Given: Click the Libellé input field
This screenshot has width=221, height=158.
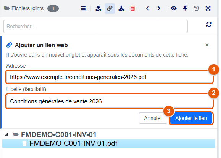Looking at the screenshot, I should pyautogui.click(x=110, y=101).
